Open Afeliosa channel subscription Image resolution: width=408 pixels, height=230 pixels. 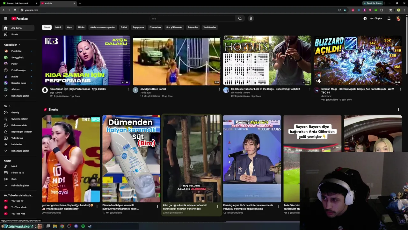click(18, 89)
